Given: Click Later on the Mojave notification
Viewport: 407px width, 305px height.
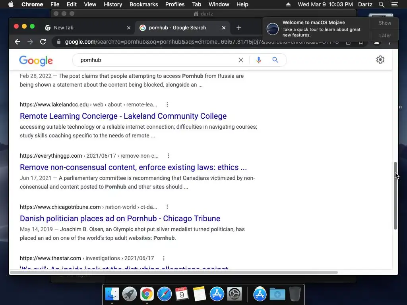Looking at the screenshot, I should click(385, 35).
